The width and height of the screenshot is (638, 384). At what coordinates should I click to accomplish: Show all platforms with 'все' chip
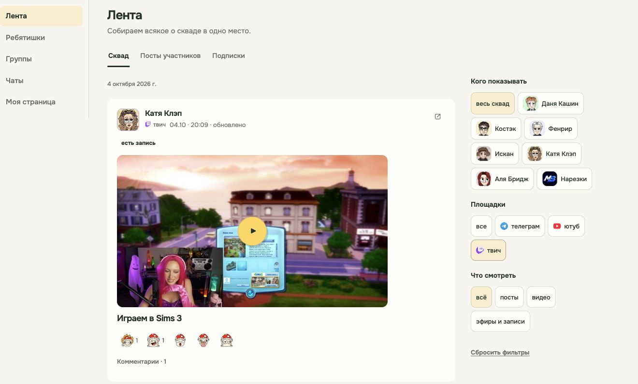(x=481, y=226)
